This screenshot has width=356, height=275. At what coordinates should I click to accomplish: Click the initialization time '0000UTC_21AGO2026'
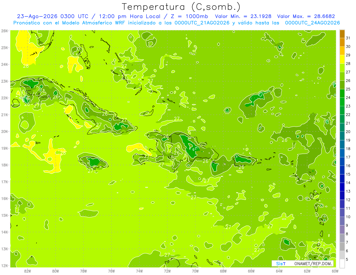(x=202, y=23)
